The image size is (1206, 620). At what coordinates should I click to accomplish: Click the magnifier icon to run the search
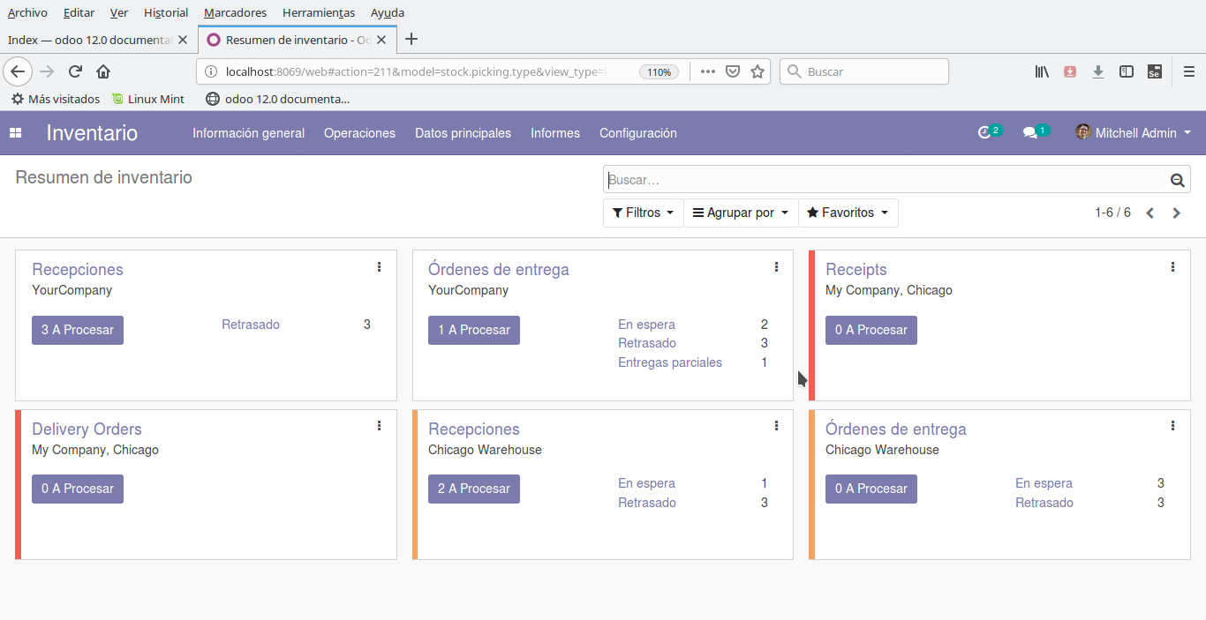click(x=1177, y=179)
